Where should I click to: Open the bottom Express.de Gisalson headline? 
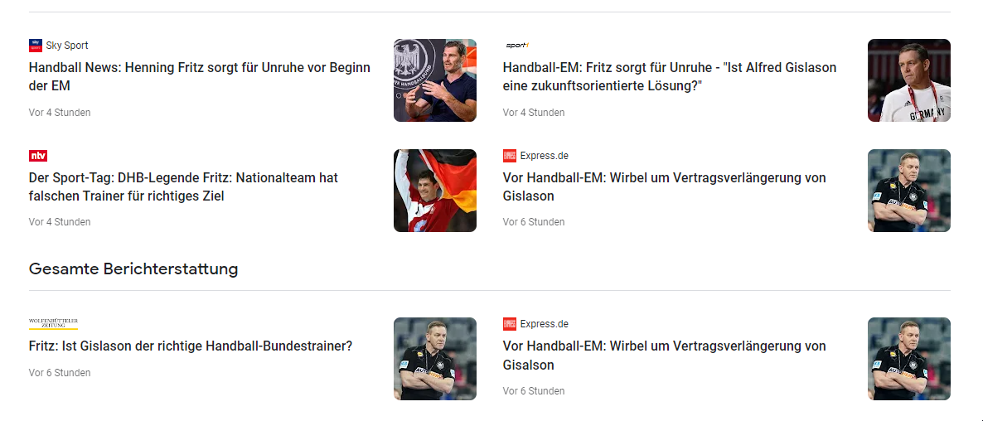coord(664,356)
